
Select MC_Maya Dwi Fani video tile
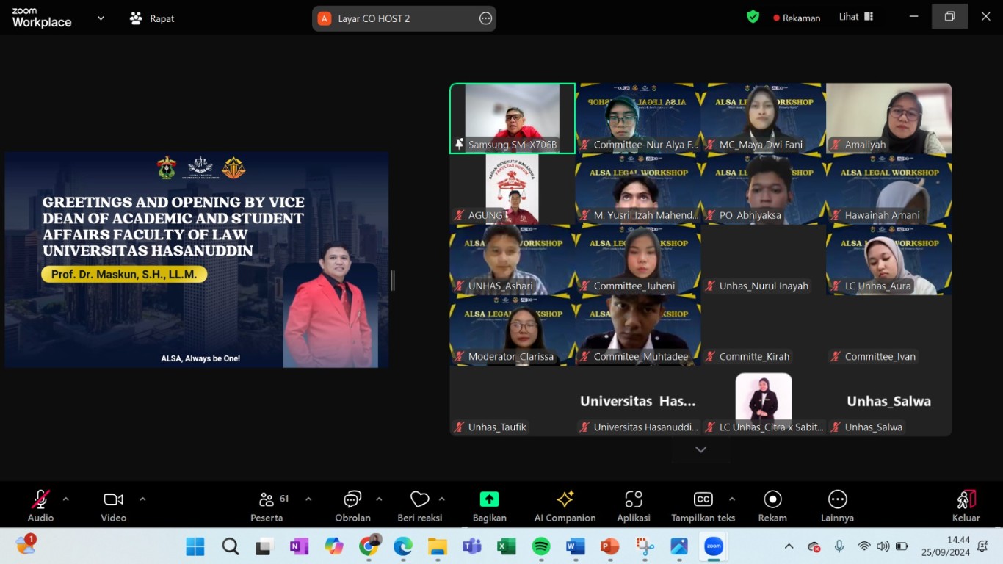point(764,118)
